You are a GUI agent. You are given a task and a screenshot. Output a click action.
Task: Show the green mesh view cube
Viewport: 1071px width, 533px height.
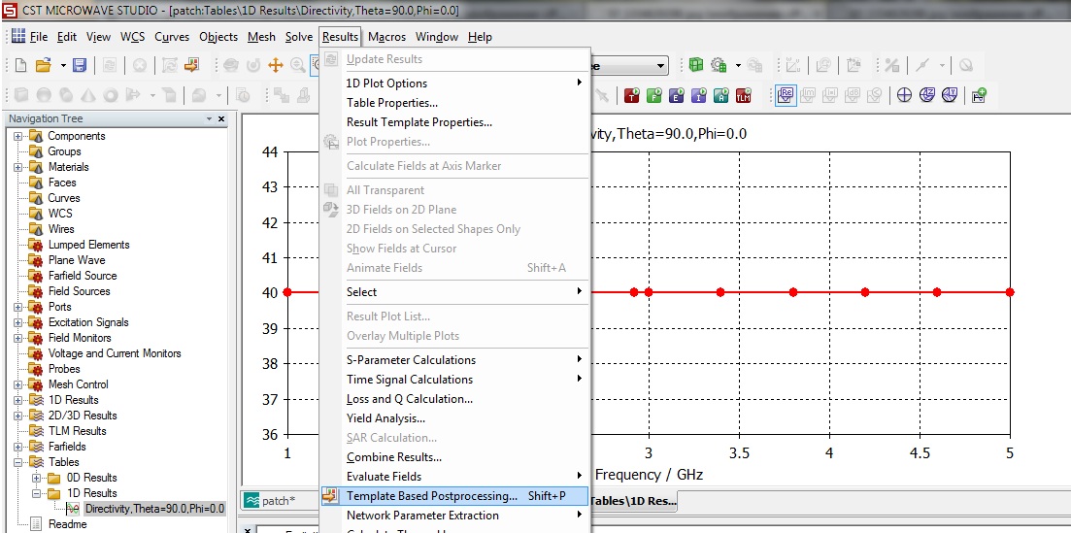click(x=695, y=66)
